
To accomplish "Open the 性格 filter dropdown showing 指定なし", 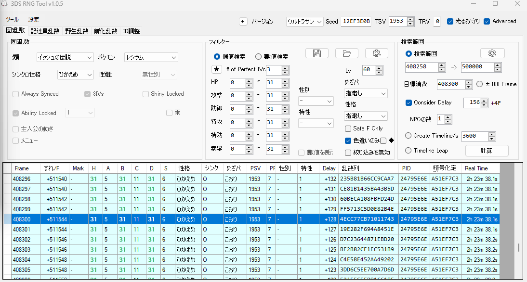I will pos(366,116).
